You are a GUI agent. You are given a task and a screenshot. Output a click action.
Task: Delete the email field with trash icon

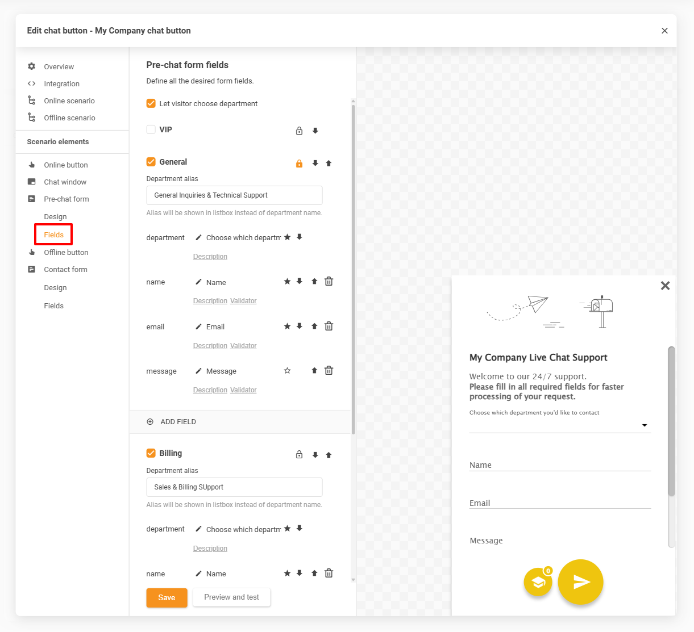(x=329, y=326)
